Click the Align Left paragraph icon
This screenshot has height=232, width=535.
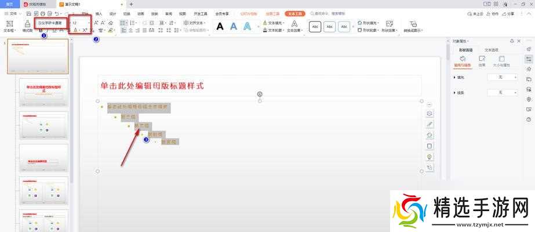123,30
